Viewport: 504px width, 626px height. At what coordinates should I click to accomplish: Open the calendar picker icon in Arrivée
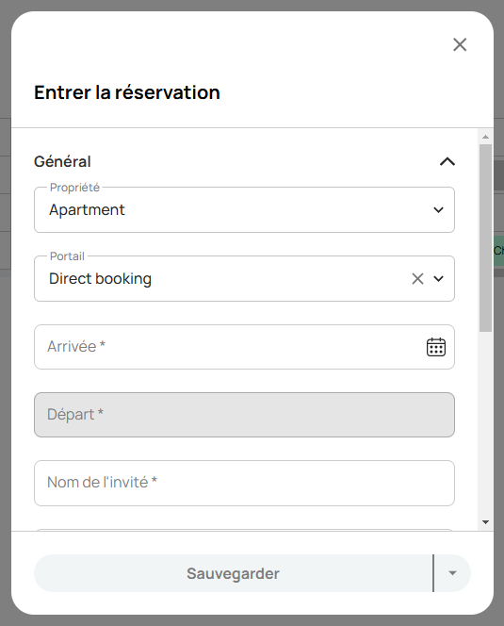(436, 347)
